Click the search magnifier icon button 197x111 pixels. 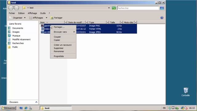coord(162,8)
